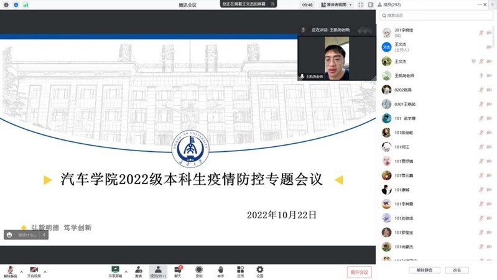
Task: Click the Apps (应用) icon
Action: 240,271
